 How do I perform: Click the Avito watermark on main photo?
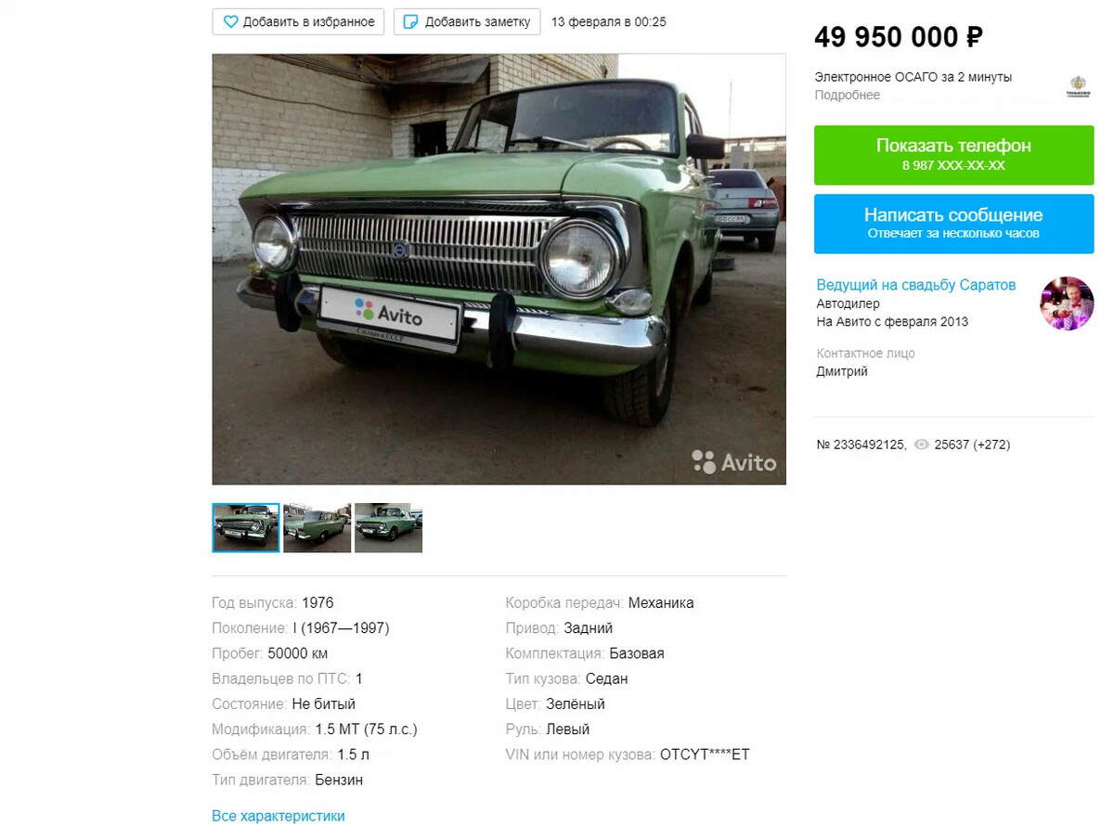pyautogui.click(x=734, y=461)
